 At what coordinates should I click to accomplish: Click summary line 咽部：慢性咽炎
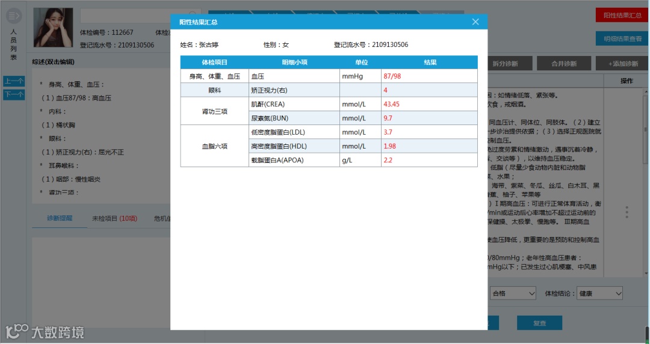pos(71,179)
